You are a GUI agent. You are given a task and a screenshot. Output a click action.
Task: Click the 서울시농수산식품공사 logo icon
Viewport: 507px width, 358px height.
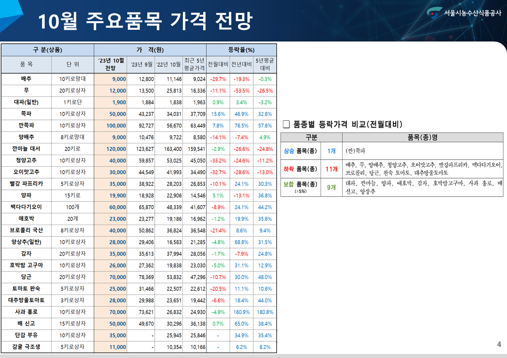[x=434, y=13]
